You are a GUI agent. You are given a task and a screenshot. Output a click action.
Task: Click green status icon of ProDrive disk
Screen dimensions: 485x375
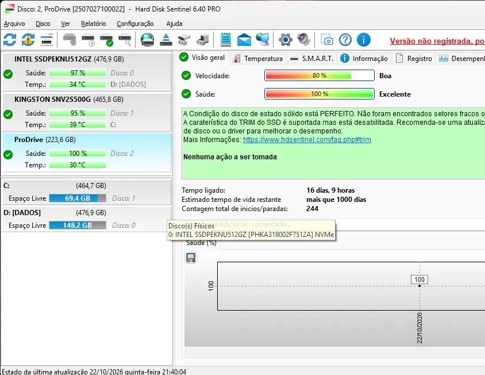tap(8, 155)
